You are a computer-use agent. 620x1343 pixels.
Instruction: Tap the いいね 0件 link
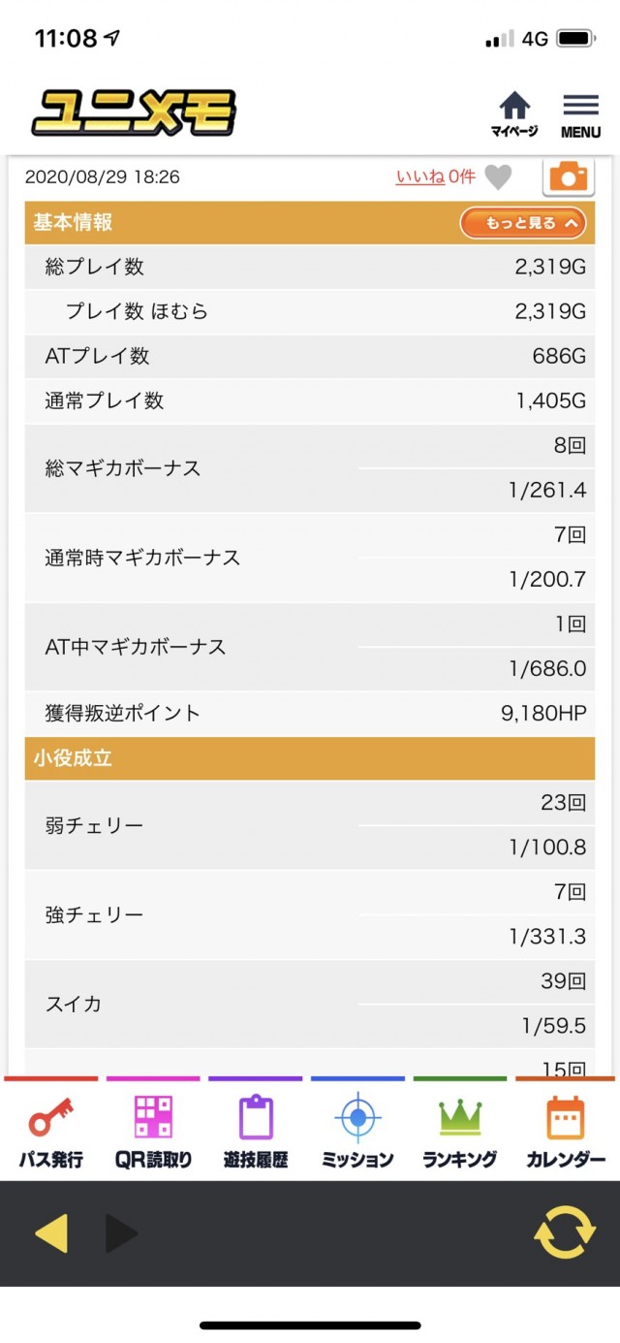[x=435, y=176]
